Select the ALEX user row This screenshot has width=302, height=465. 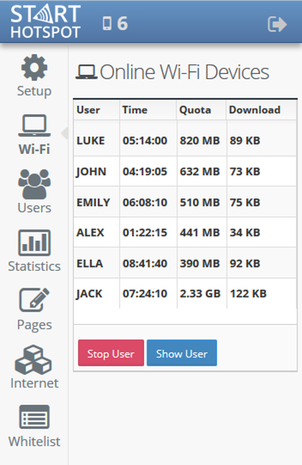[x=185, y=232]
